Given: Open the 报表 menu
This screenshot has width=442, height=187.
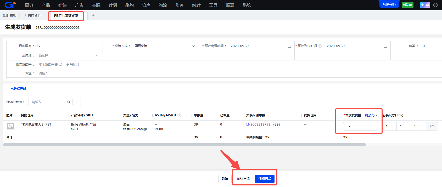Looking at the screenshot, I should 230,5.
